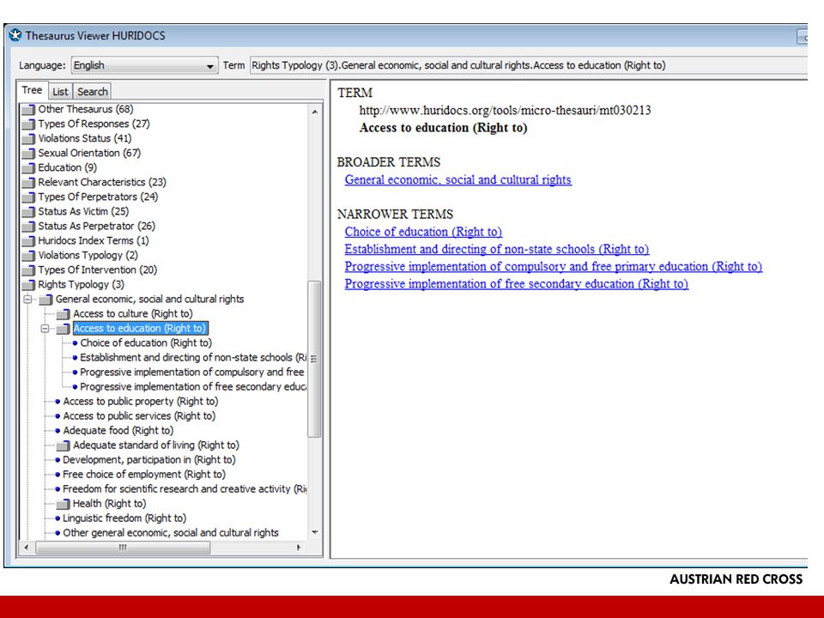Collapse the General economic, social and cultural rights node
This screenshot has height=618, width=824.
coord(27,299)
